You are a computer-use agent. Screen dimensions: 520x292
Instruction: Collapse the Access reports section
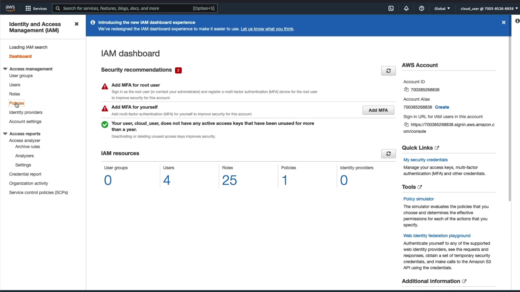5,134
